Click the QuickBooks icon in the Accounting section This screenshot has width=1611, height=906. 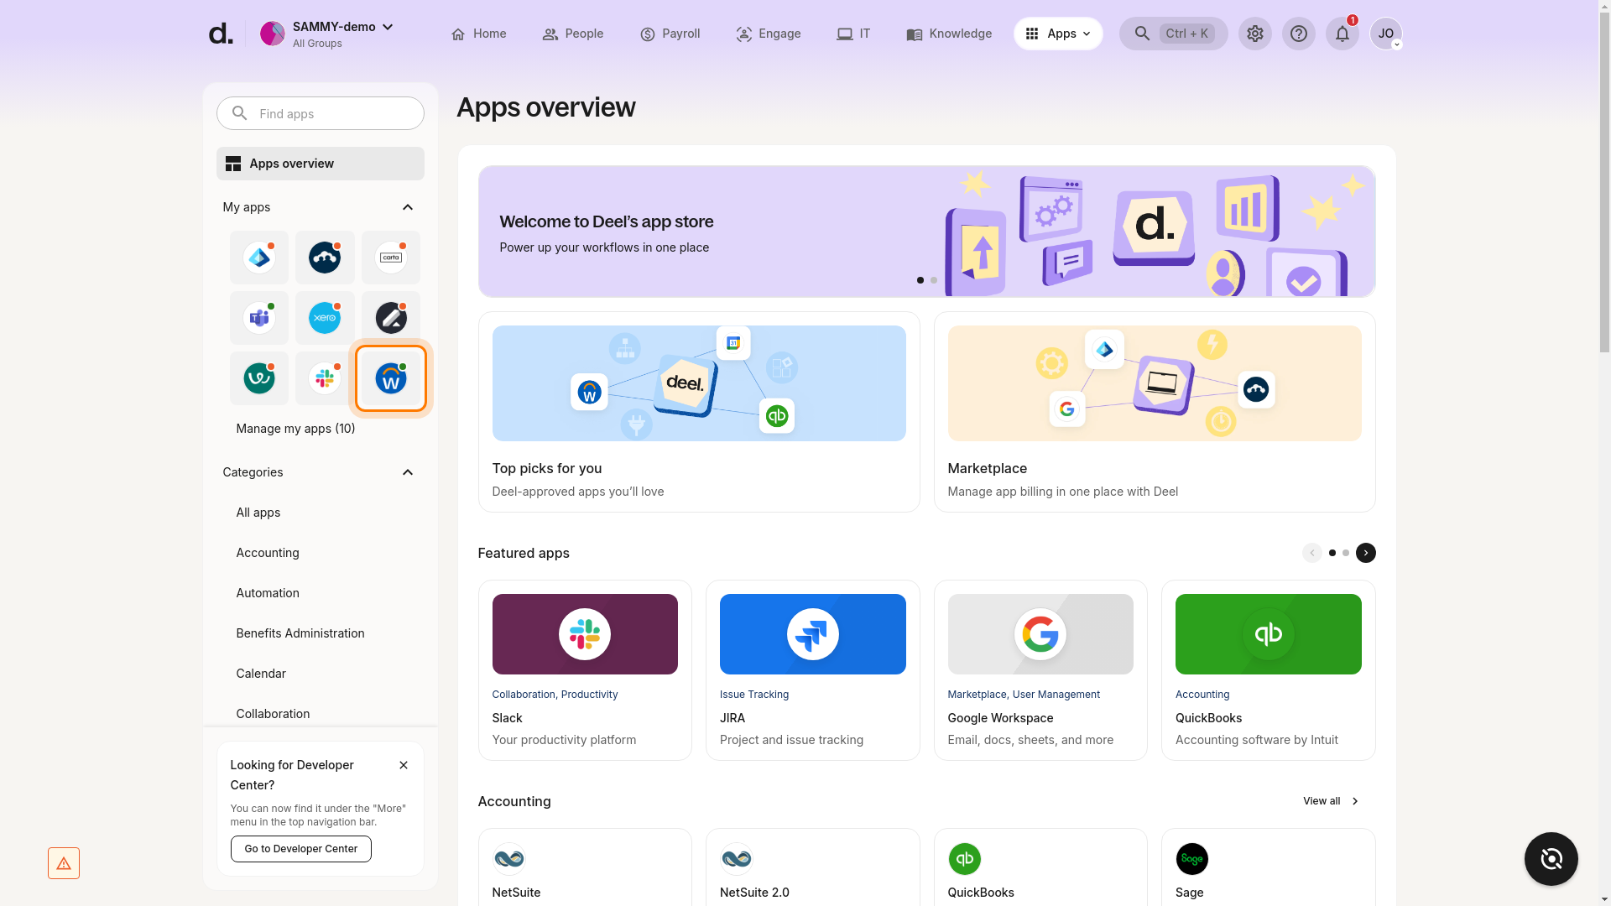[964, 859]
